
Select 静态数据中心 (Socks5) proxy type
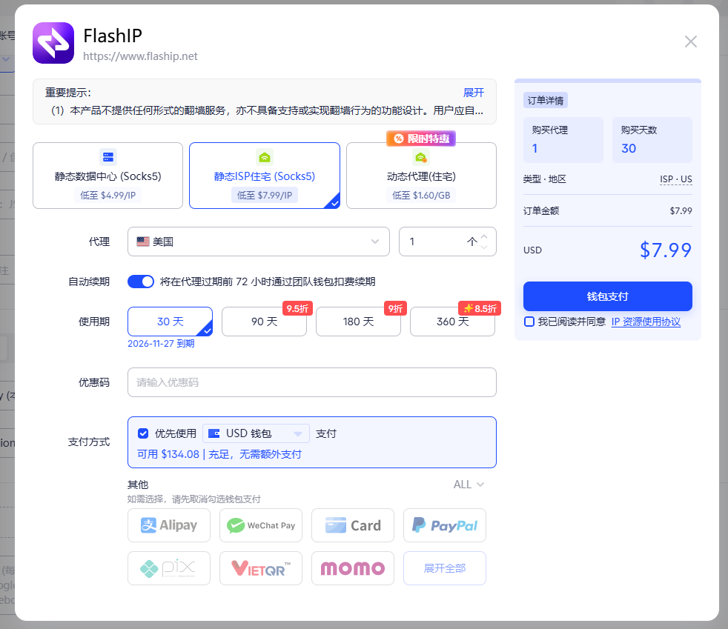[107, 176]
